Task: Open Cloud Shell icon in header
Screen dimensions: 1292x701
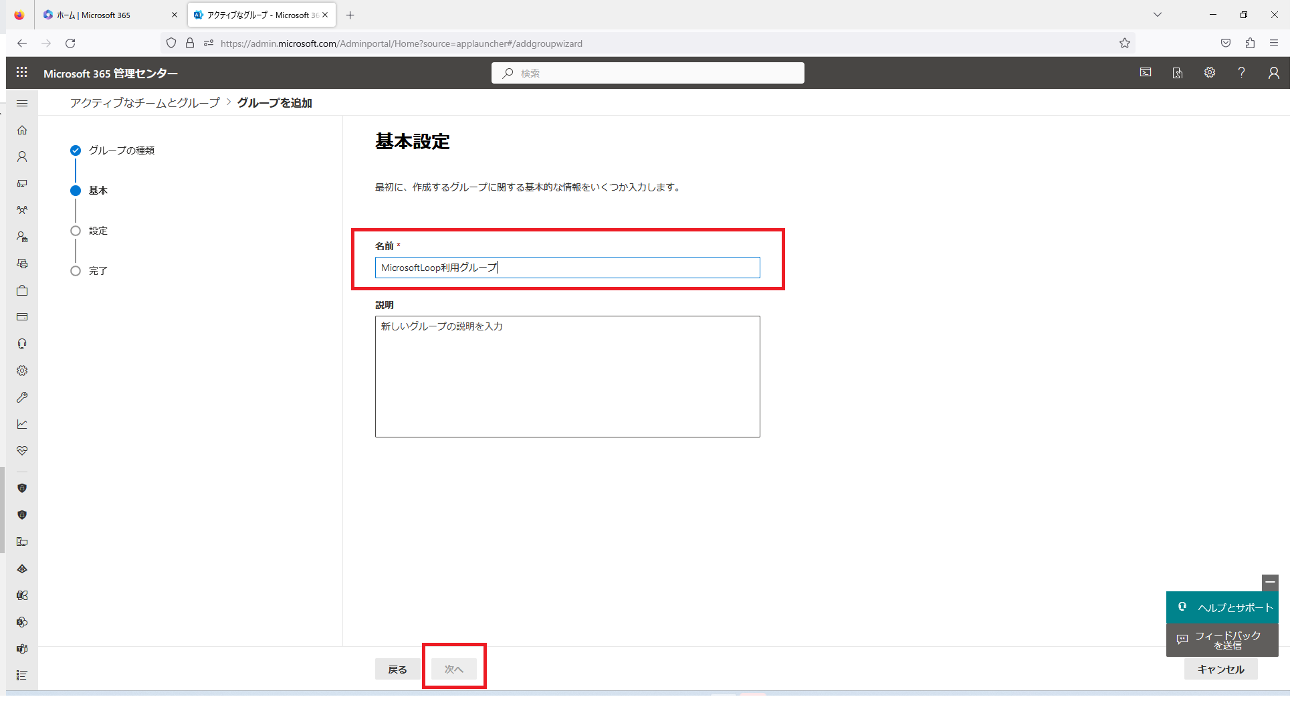Action: click(x=1146, y=72)
